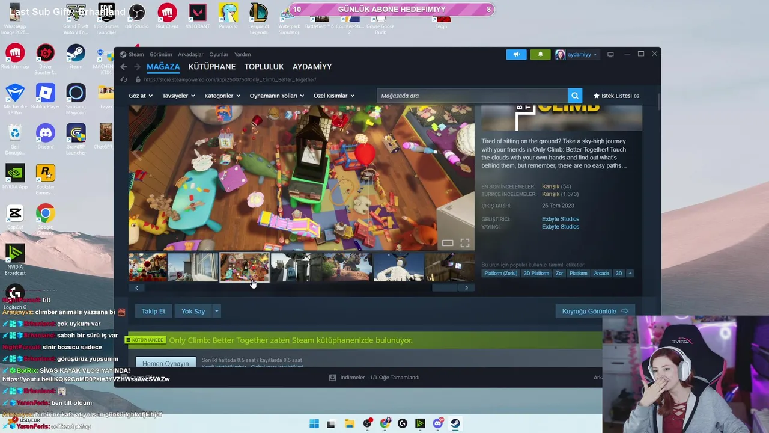Screen dimensions: 769x433
Task: Open the aydamiyy account dropdown
Action: pos(576,54)
